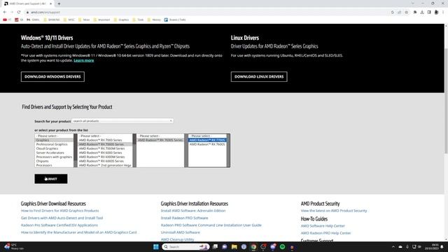Open Get Drivers with AMD Auto-Detect link
This screenshot has height=252, width=448.
coord(62,218)
